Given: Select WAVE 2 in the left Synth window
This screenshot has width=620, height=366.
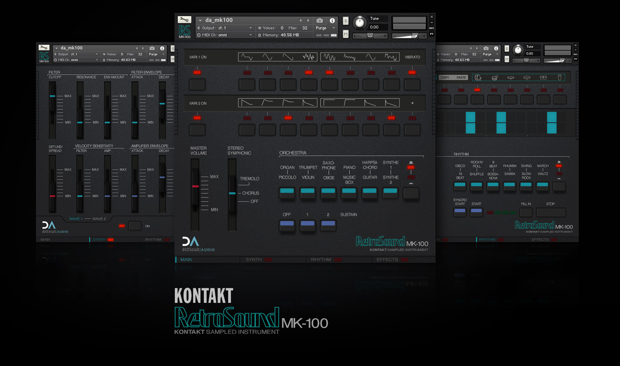Looking at the screenshot, I should pos(99,219).
